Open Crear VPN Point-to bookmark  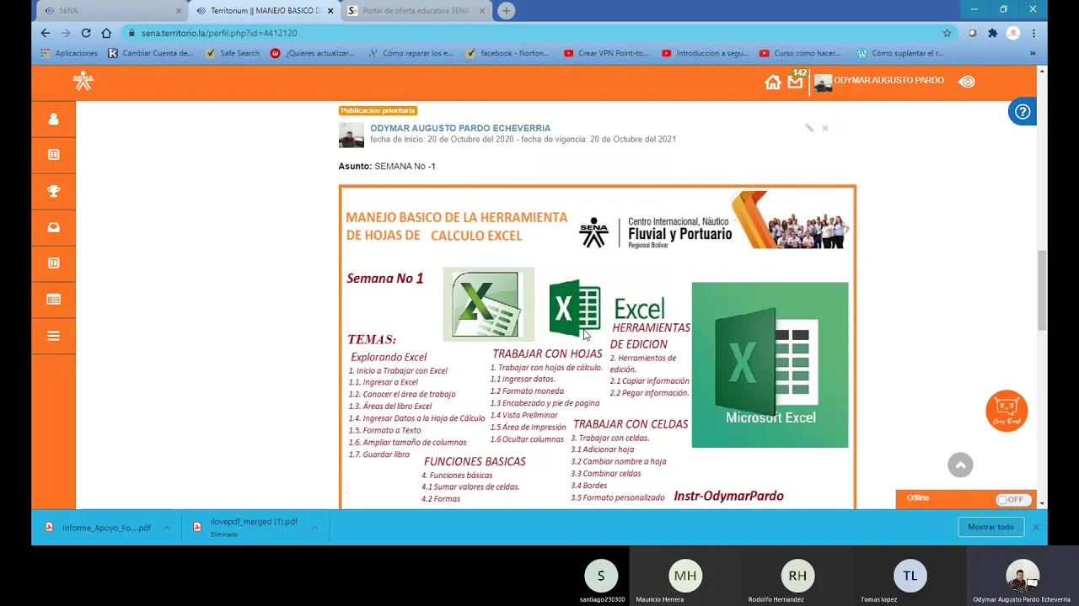point(606,53)
